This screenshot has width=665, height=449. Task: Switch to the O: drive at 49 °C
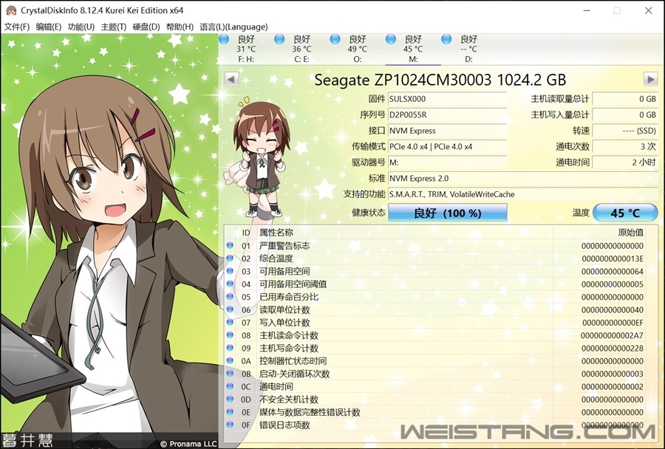pyautogui.click(x=357, y=49)
